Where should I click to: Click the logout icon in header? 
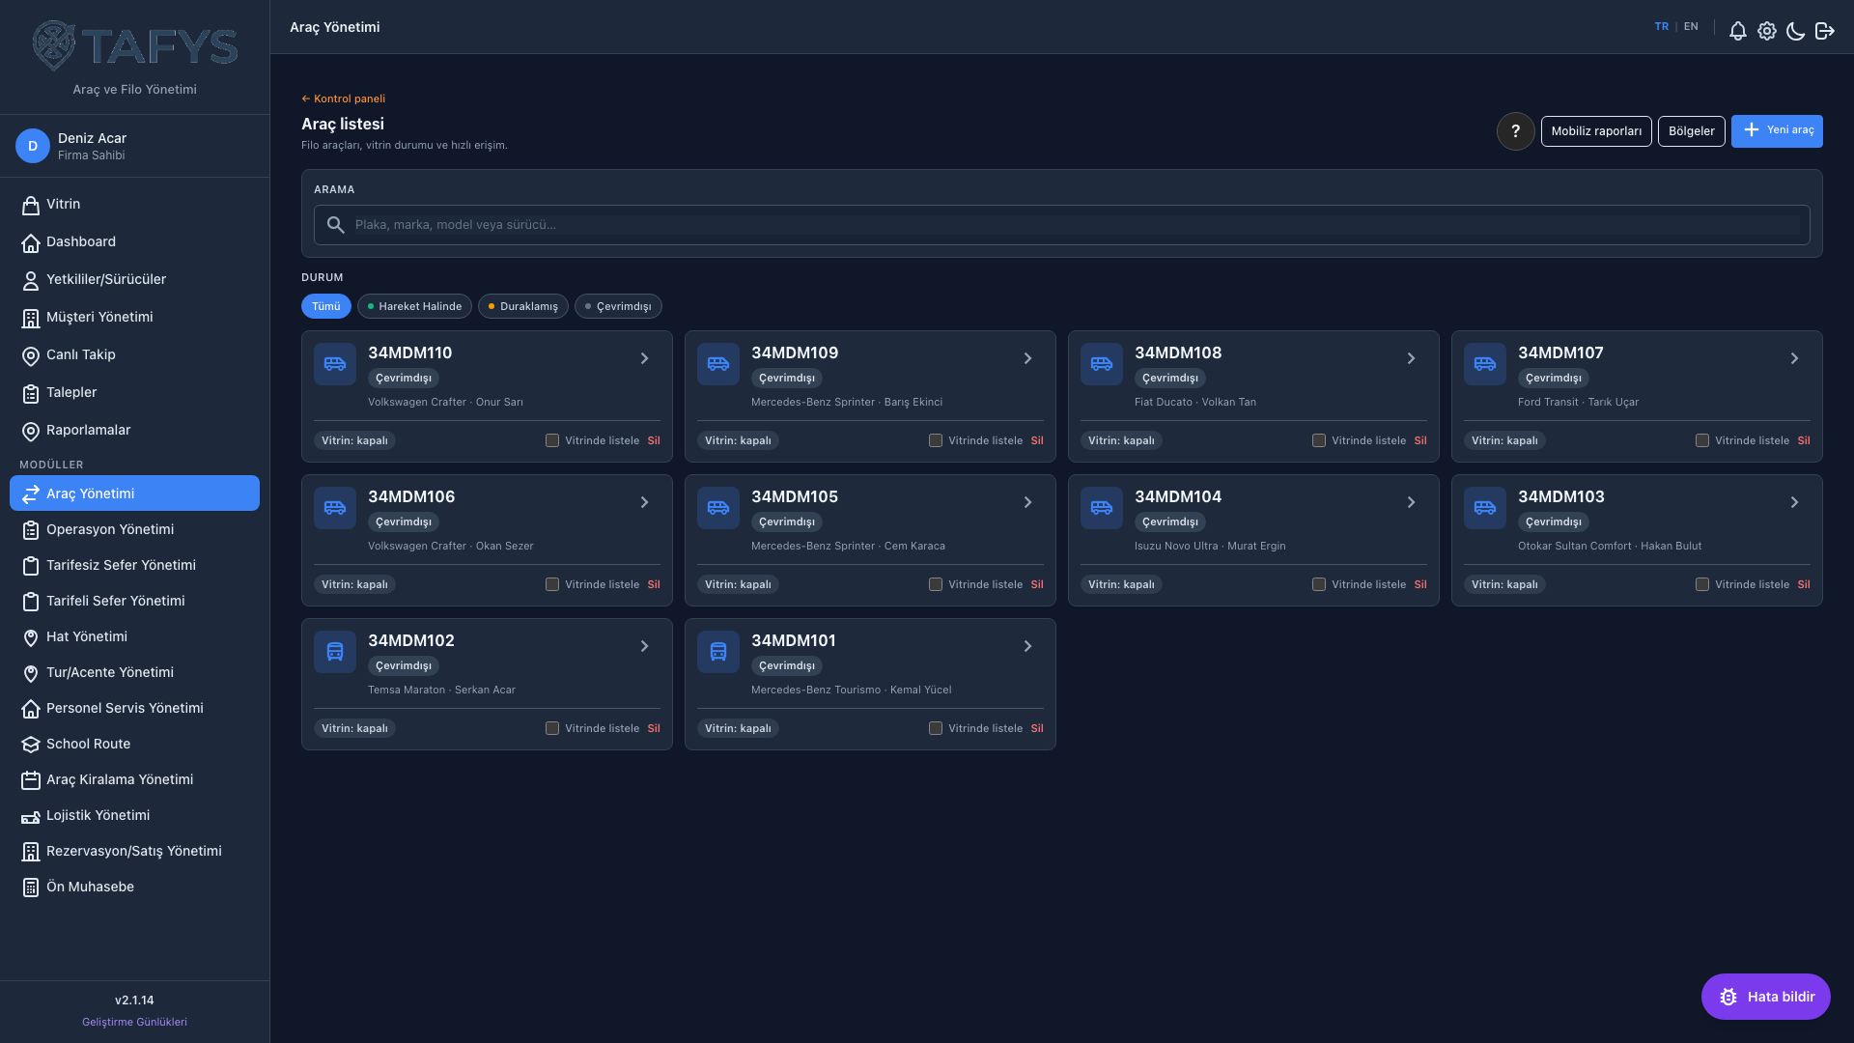(1825, 31)
